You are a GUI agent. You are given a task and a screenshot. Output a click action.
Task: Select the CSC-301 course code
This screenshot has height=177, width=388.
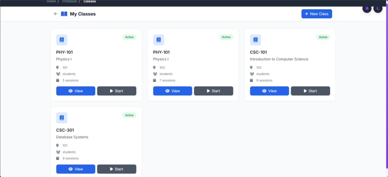(65, 130)
